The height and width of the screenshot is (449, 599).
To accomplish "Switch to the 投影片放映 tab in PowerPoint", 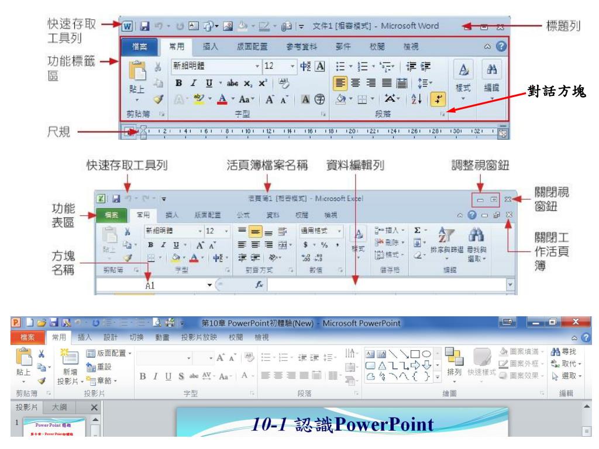I will [199, 337].
